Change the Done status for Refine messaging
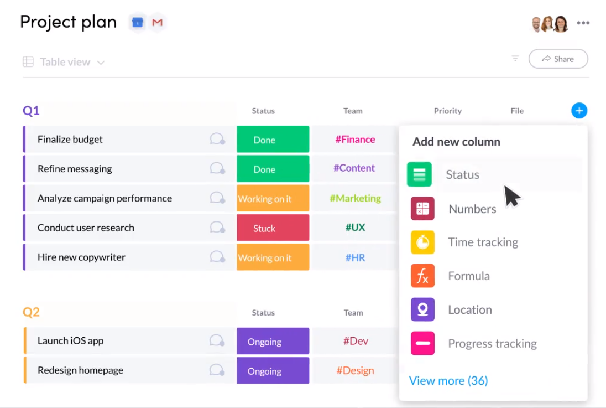The height and width of the screenshot is (408, 606). point(264,169)
